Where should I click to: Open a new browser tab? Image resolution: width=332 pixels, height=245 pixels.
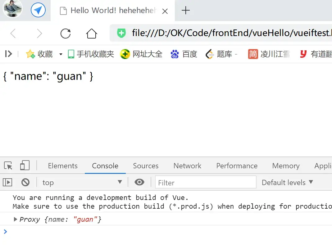pyautogui.click(x=185, y=10)
